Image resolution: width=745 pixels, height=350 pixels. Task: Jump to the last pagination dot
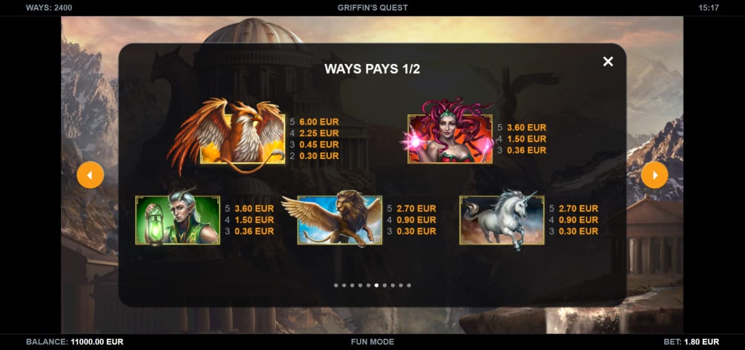pyautogui.click(x=409, y=285)
